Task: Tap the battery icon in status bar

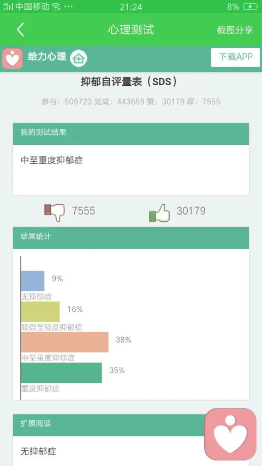Action: click(x=251, y=7)
